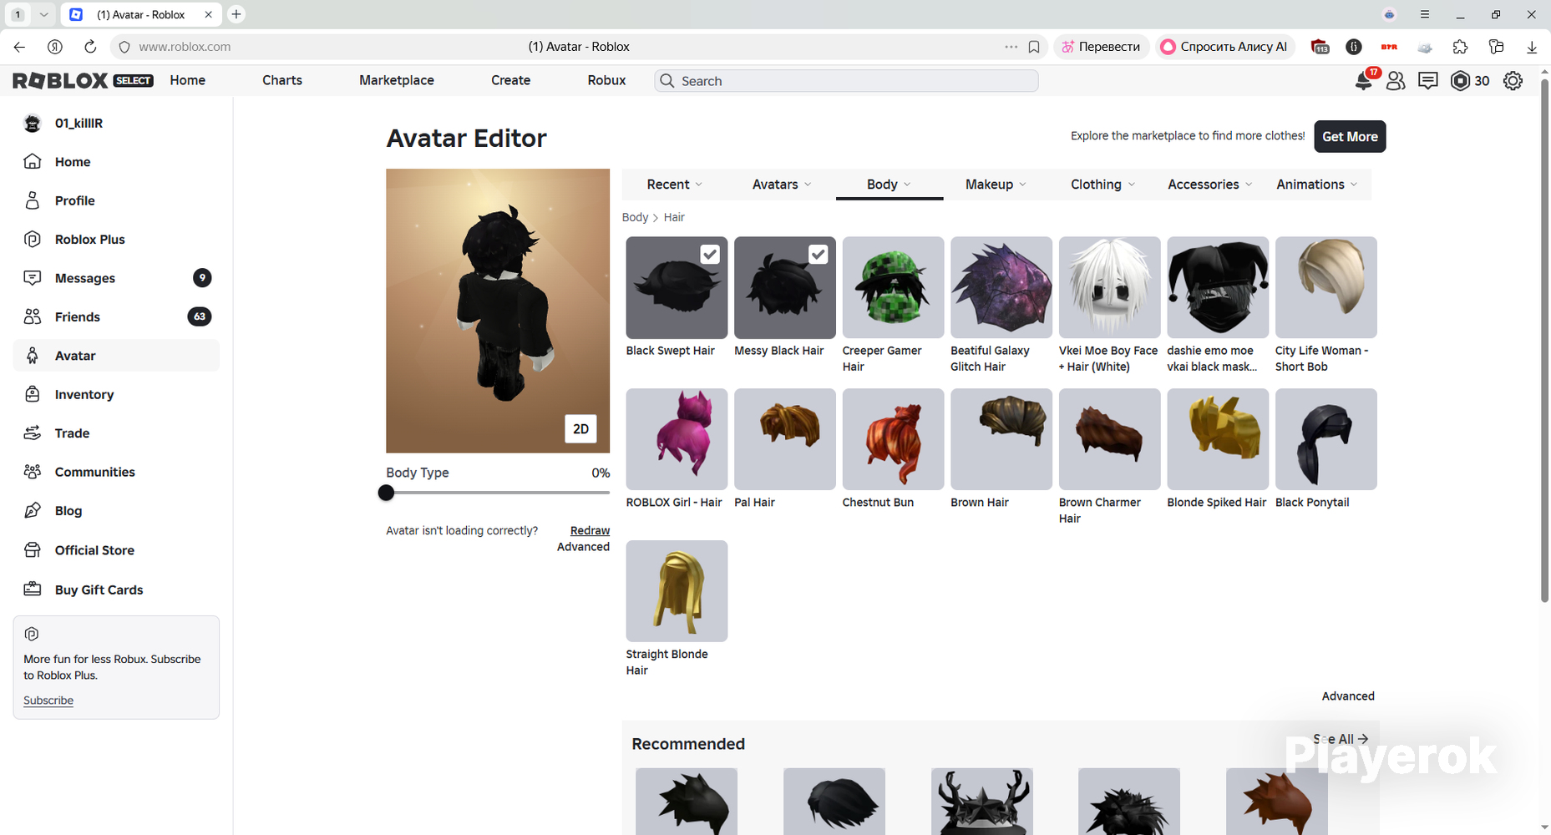Click the Trade arrows icon in sidebar
This screenshot has width=1551, height=835.
point(33,433)
